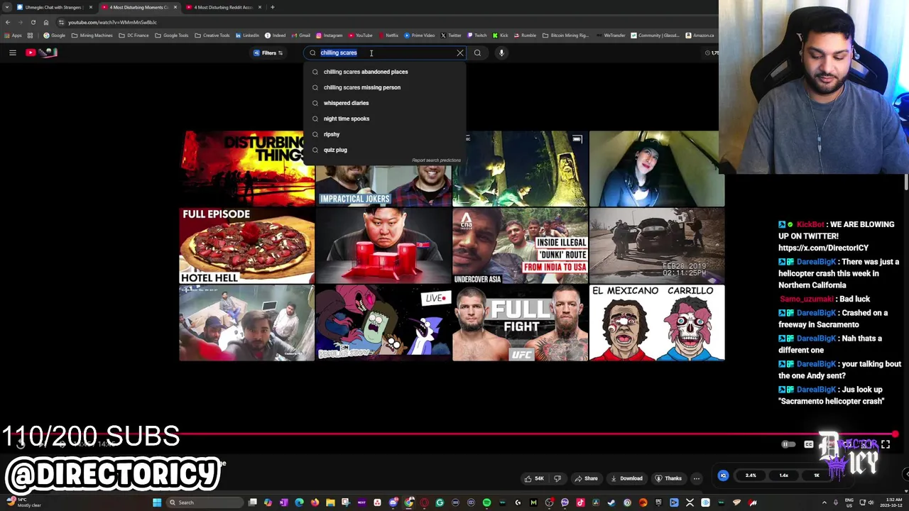Open a new browser tab with plus

[x=273, y=7]
